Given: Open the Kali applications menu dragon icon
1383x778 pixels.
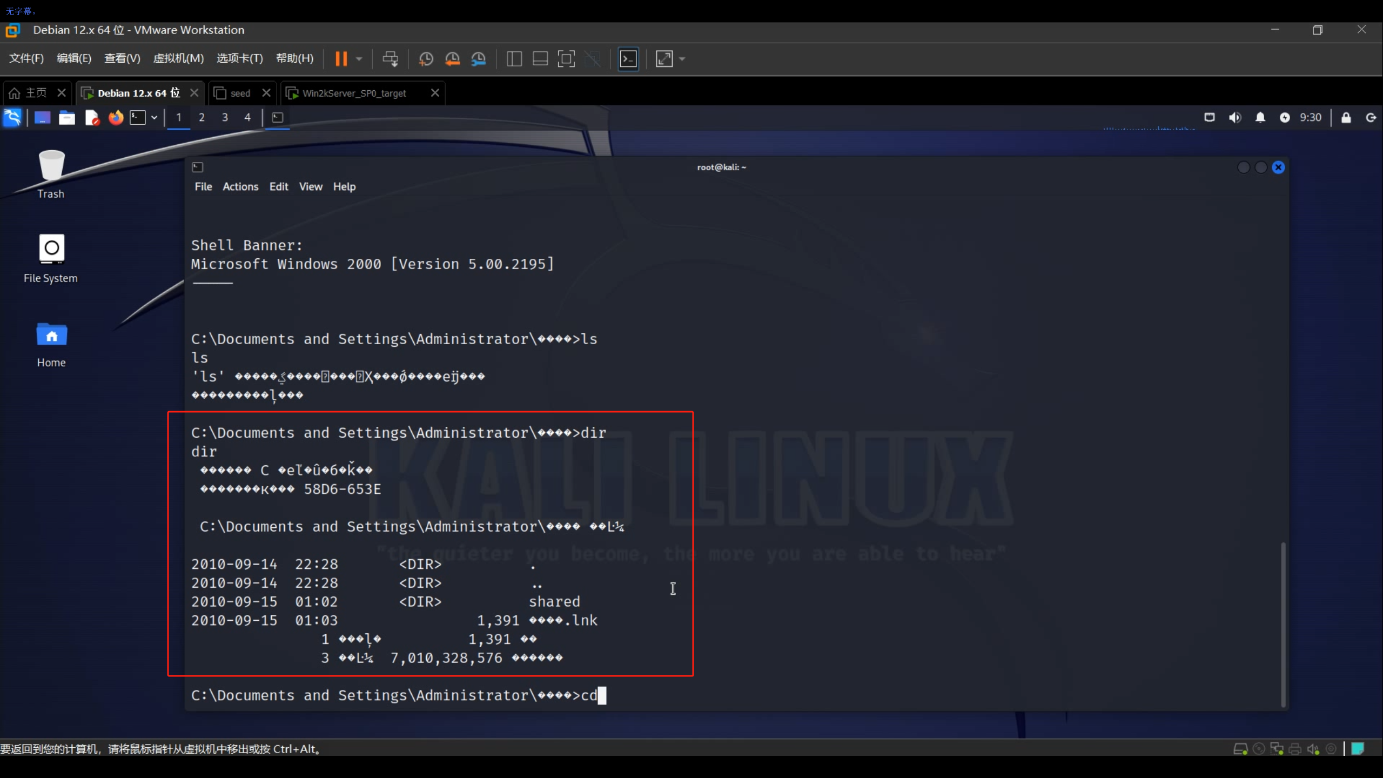Looking at the screenshot, I should tap(12, 117).
